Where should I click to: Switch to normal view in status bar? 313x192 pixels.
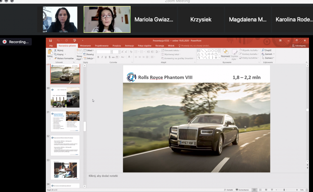coord(254,190)
